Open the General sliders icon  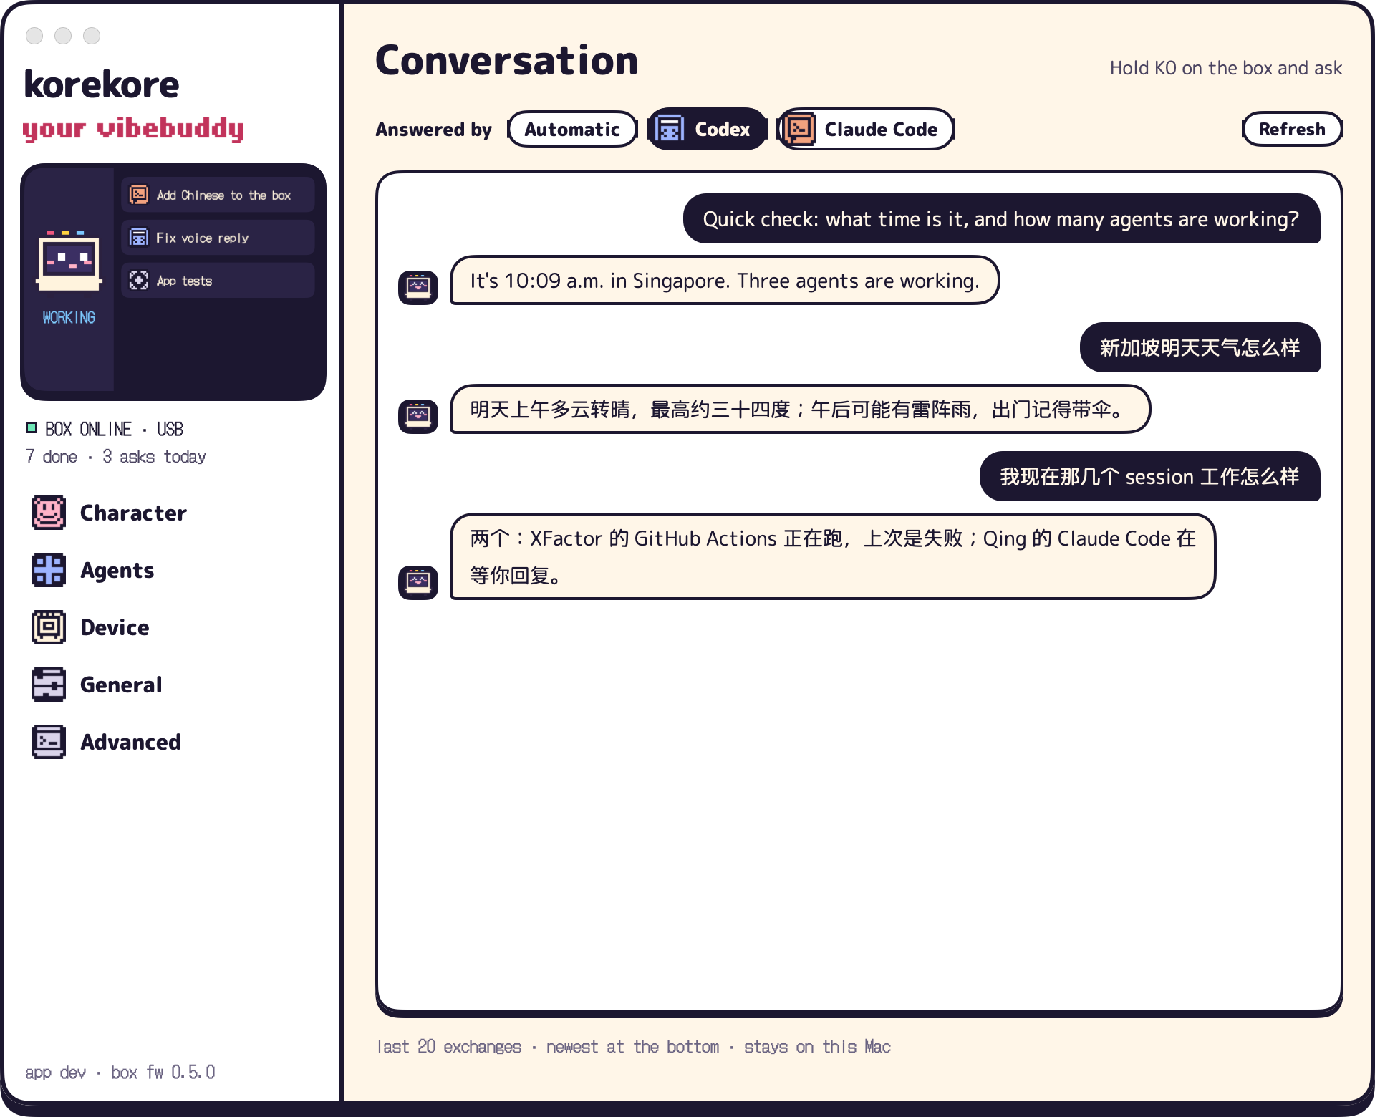49,685
